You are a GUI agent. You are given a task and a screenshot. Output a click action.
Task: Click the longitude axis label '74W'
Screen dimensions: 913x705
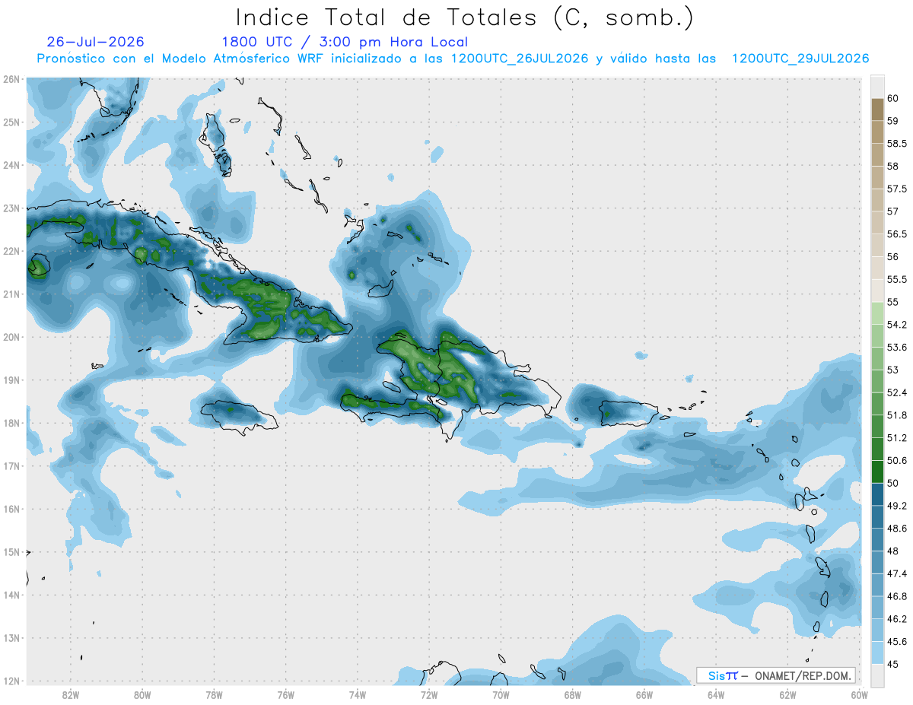click(358, 695)
